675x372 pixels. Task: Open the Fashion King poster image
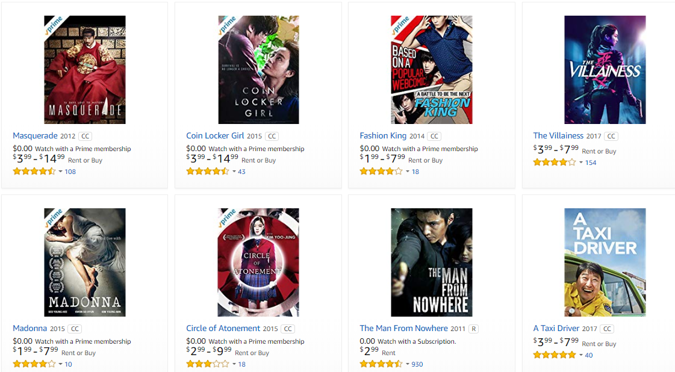[x=431, y=70]
